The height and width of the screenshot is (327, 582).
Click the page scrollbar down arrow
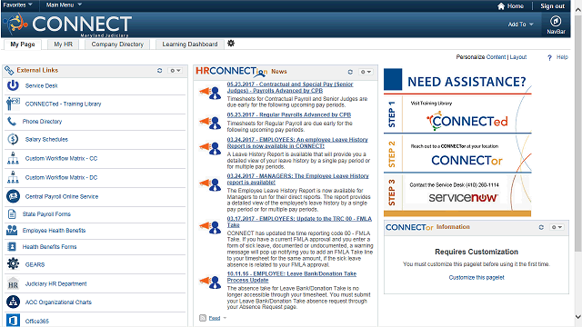point(578,317)
